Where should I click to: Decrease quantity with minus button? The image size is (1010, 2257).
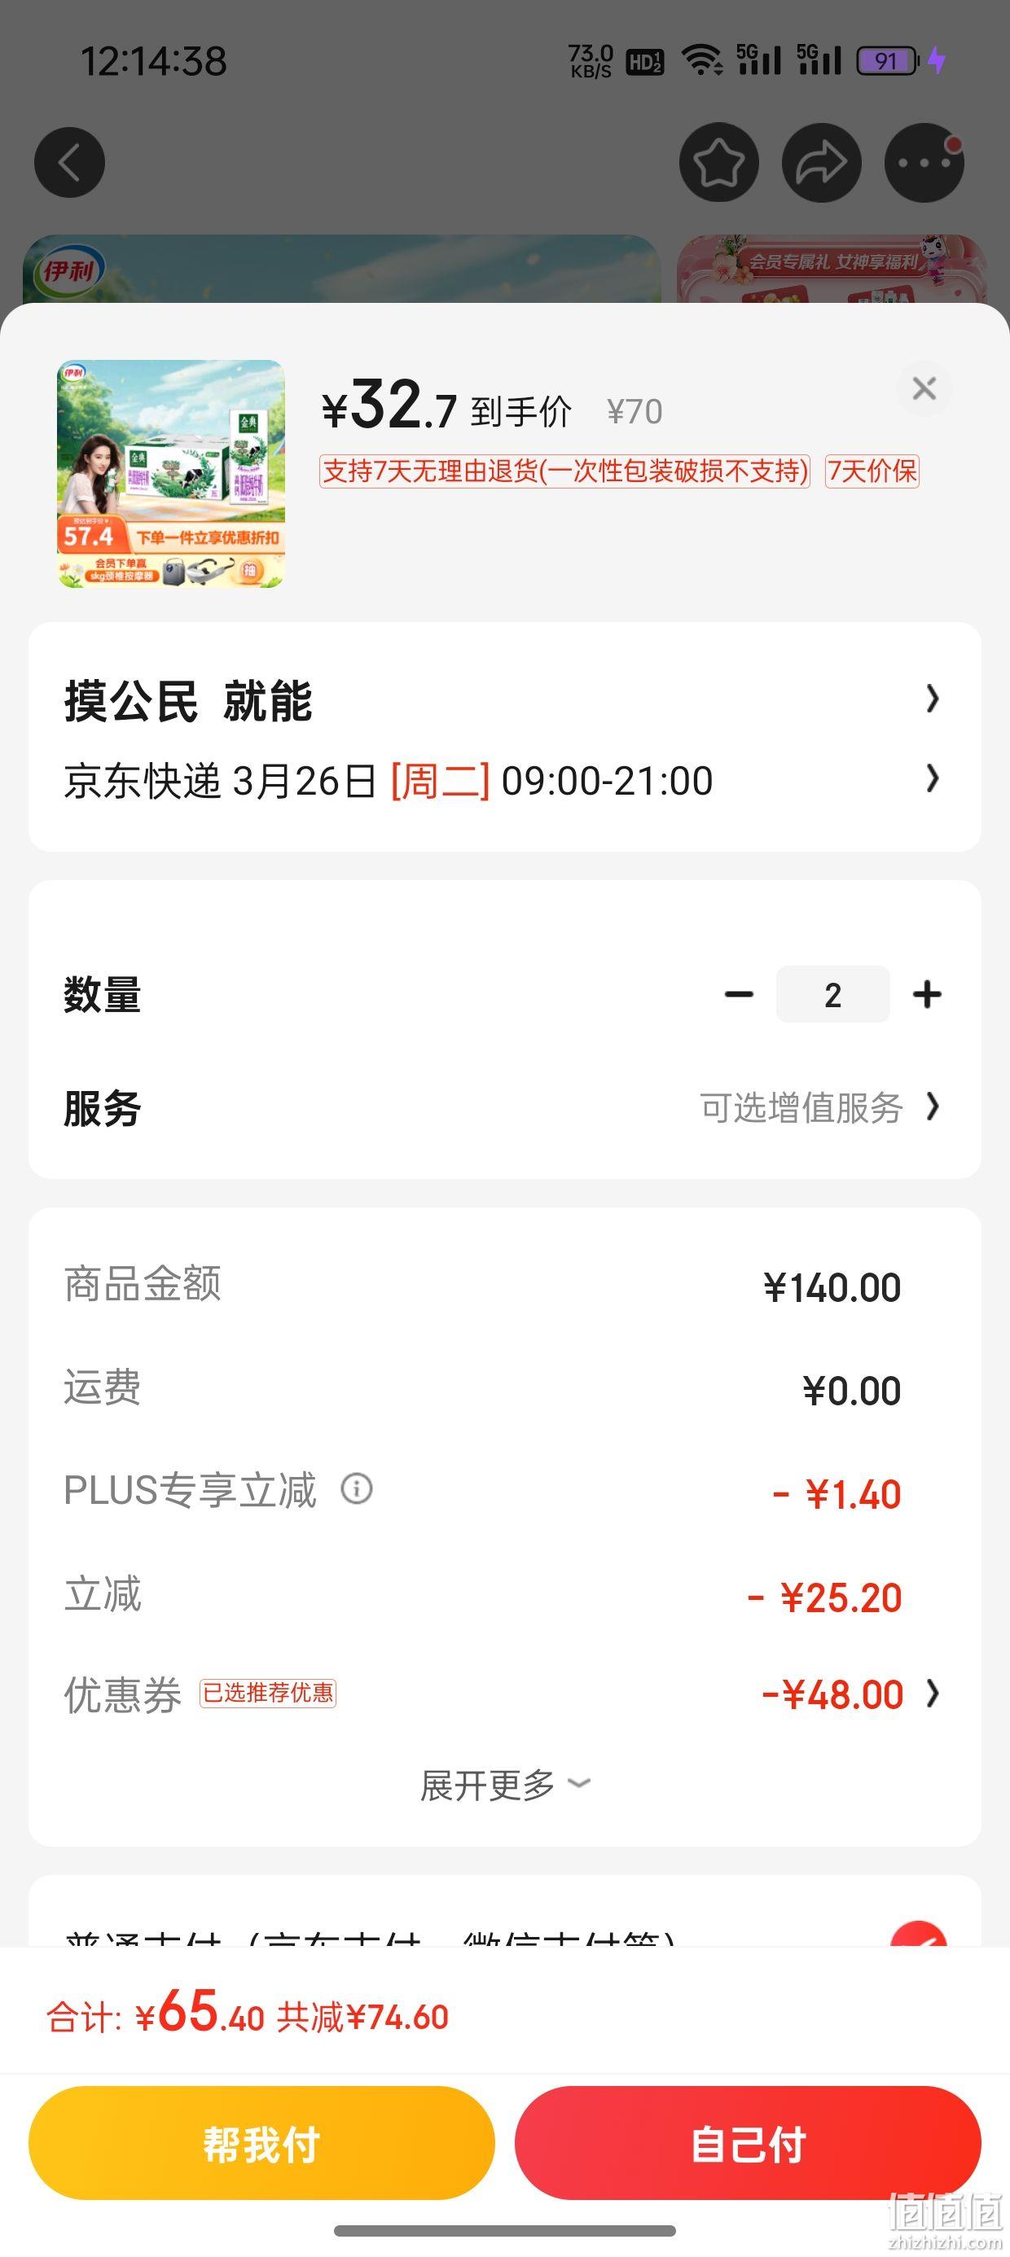pos(739,994)
